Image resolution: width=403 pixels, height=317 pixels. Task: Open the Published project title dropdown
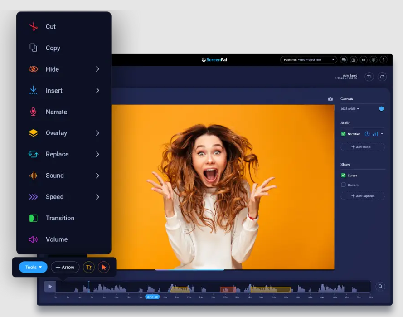coord(308,60)
